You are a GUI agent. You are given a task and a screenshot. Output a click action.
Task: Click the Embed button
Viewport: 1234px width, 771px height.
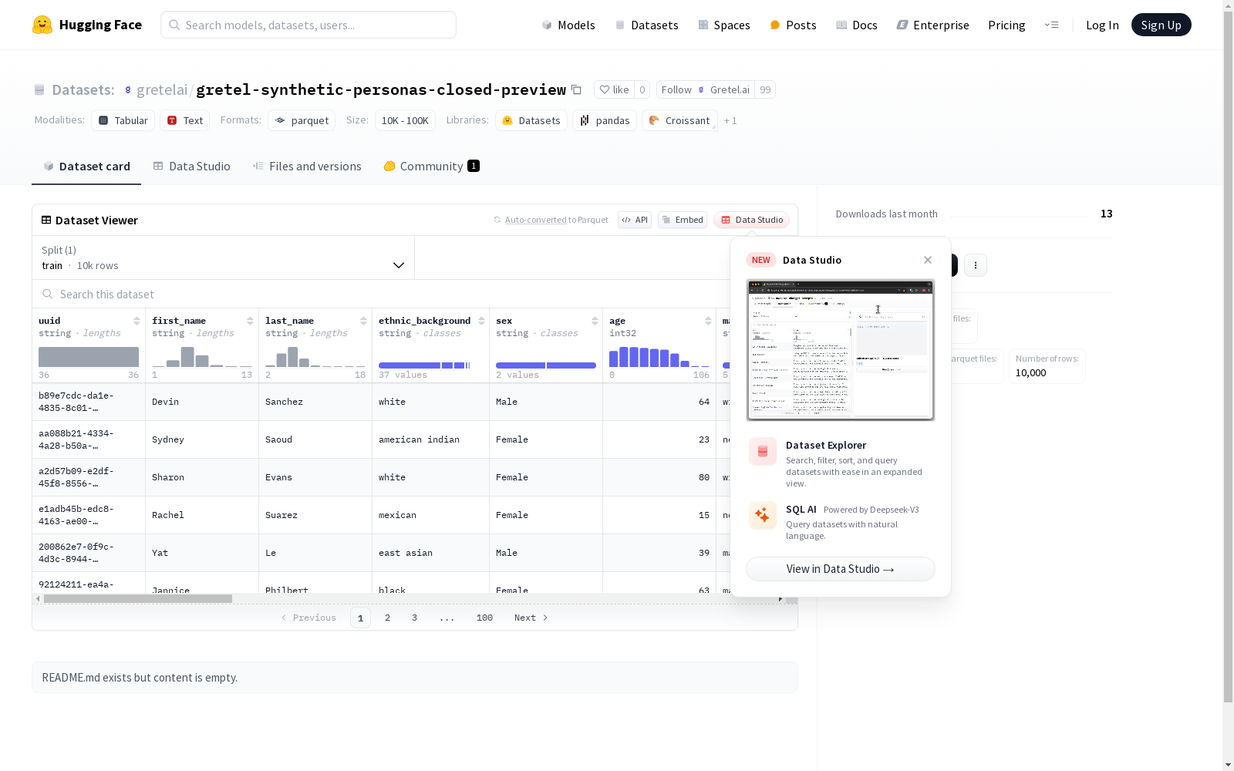tap(683, 220)
